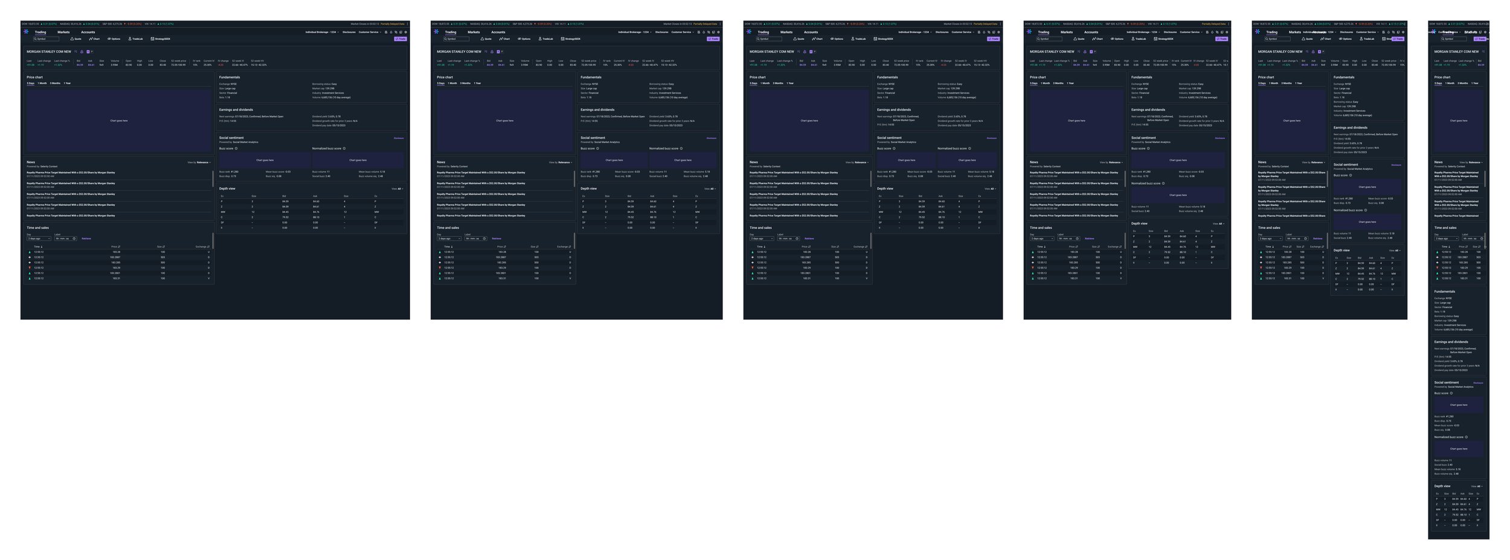
Task: Click Normalized buzz score info icon in widest frame
Action: click(344, 149)
